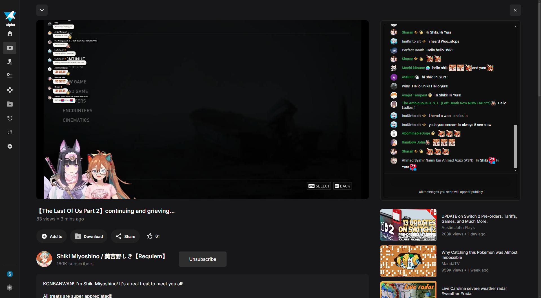The width and height of the screenshot is (541, 298).
Task: Click the '160K subscribers' text
Action: pos(75,264)
